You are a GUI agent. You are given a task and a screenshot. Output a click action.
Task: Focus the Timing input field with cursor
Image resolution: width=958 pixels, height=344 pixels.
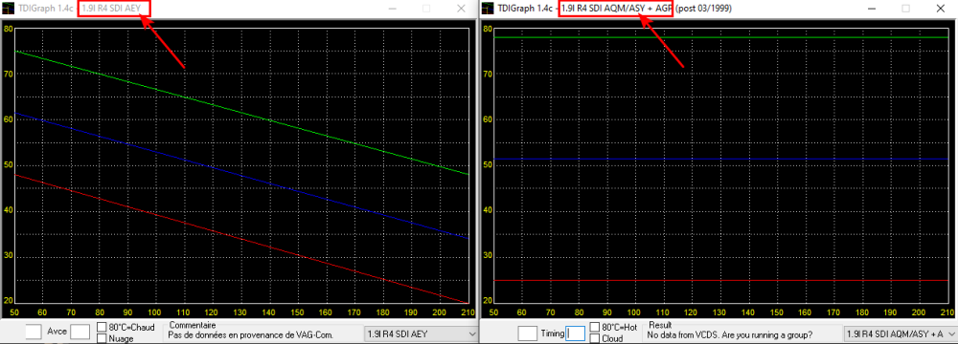(575, 333)
